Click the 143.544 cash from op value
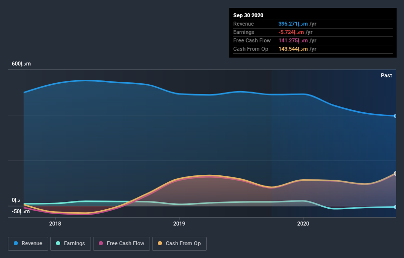The image size is (404, 258). 293,49
